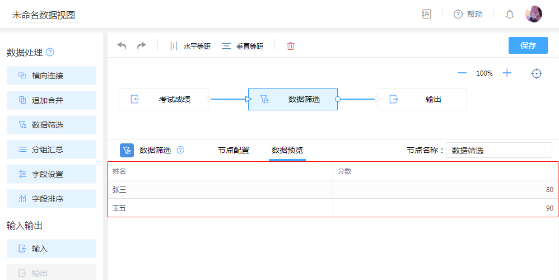The width and height of the screenshot is (559, 280).
Task: Click the center canvas target icon
Action: 537,73
